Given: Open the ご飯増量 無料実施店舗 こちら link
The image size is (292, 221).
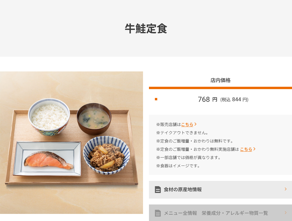Looking at the screenshot, I should pyautogui.click(x=246, y=149).
